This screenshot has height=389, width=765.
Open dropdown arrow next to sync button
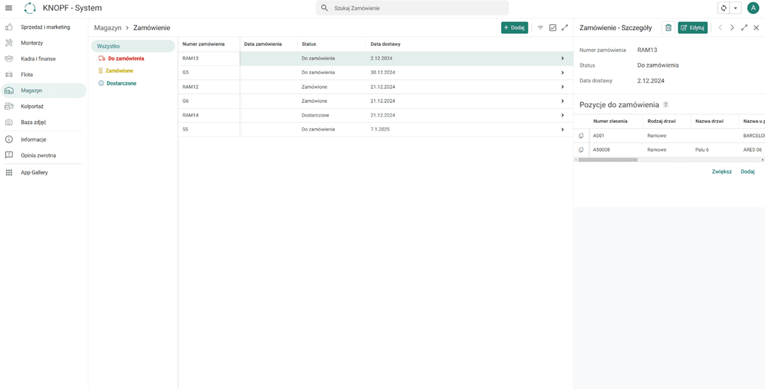click(x=736, y=8)
